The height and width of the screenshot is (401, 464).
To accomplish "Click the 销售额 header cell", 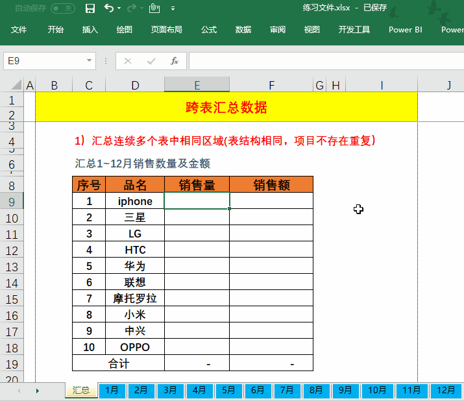I will tap(271, 185).
